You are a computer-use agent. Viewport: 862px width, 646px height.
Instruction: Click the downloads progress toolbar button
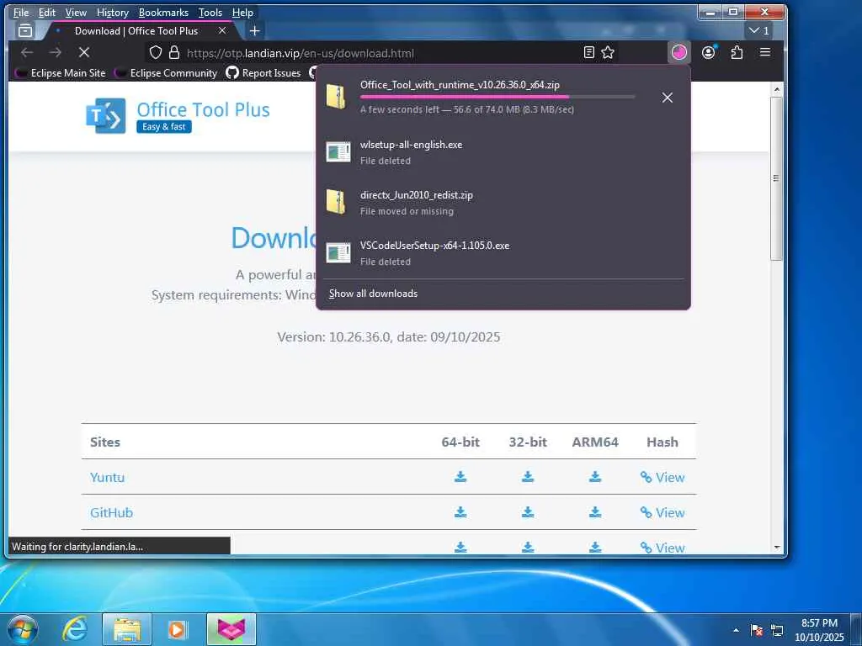click(679, 53)
